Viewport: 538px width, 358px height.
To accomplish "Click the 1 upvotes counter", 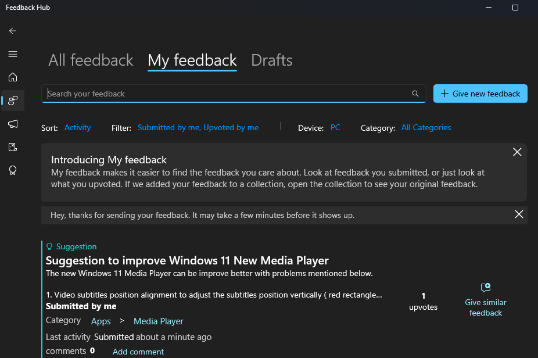I will 423,302.
